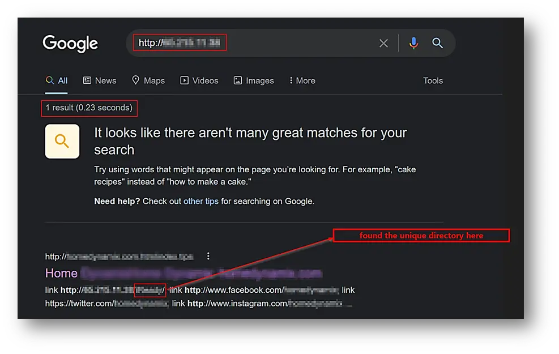Switch to the Images tab
Screen dimensions: 559x354
point(254,80)
